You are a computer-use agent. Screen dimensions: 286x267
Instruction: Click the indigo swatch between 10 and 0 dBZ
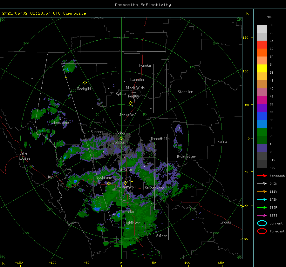[x=262, y=148]
